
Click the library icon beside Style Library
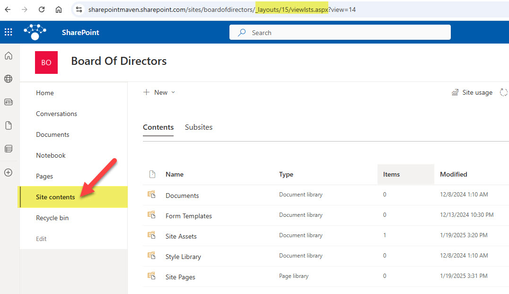coord(151,255)
